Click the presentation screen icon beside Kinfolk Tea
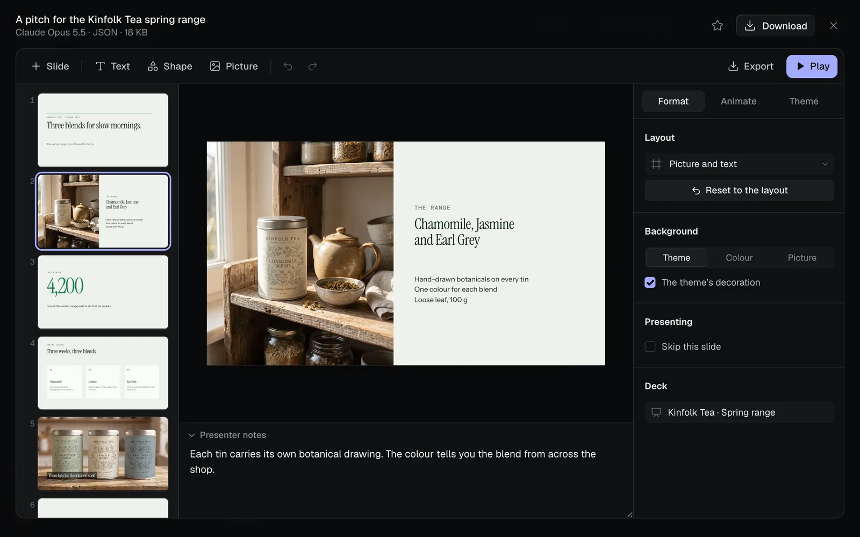Screen dimensions: 860x537 pos(656,412)
